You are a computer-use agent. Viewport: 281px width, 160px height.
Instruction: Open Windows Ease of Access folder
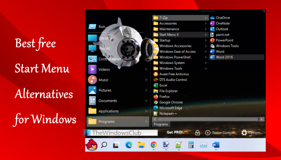pos(181,52)
